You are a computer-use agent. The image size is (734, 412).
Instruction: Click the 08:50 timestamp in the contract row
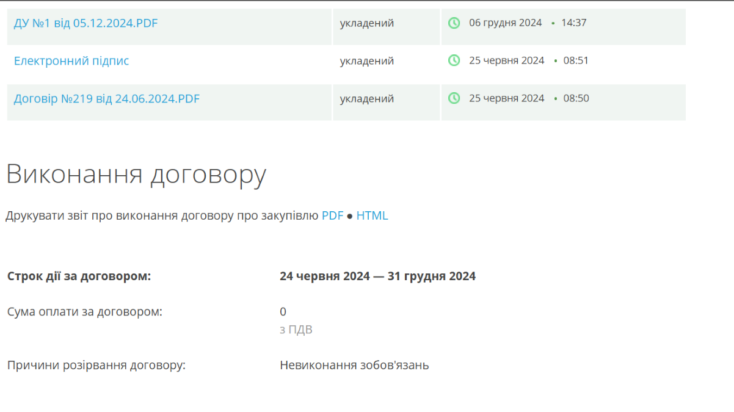pyautogui.click(x=576, y=98)
